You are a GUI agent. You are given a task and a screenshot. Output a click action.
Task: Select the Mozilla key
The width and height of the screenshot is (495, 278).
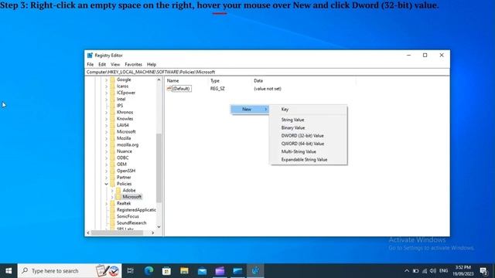click(124, 138)
